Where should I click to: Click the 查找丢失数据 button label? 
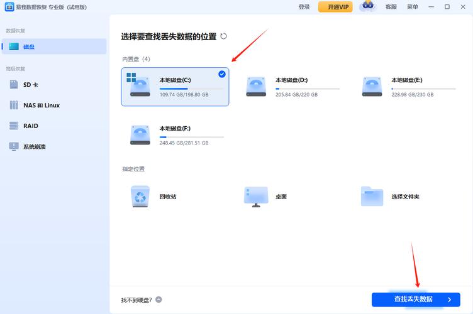(413, 299)
